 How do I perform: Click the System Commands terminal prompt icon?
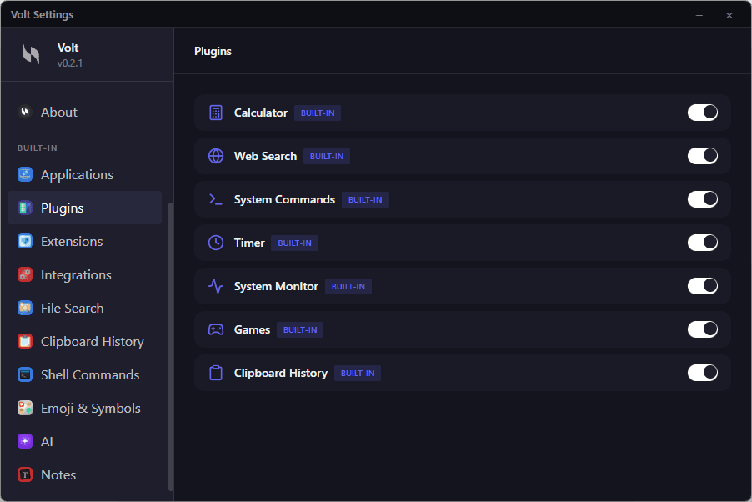pos(216,199)
